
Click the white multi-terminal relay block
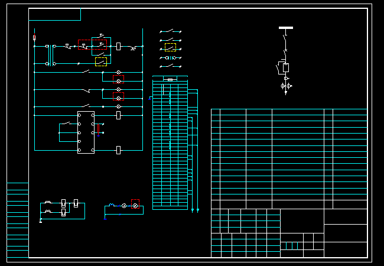pyautogui.click(x=86, y=132)
